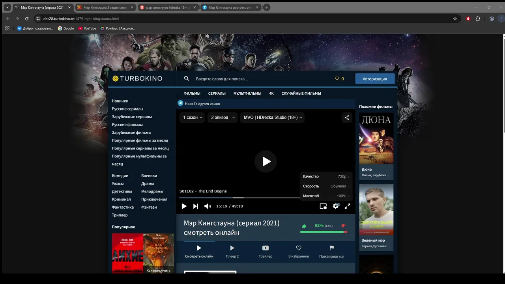Viewport: 505px width, 284px height.
Task: Switch to 'мэр кингстауна hdrezka 18+' browser tab
Action: tap(168, 7)
